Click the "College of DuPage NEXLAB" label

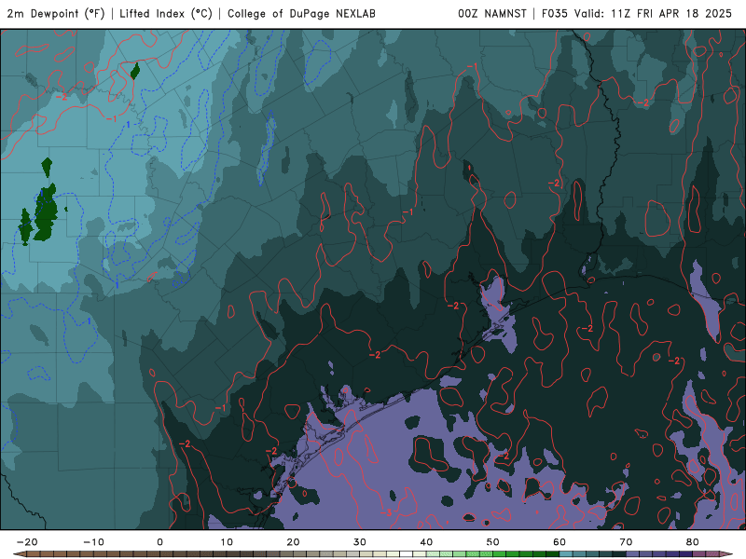pos(301,14)
